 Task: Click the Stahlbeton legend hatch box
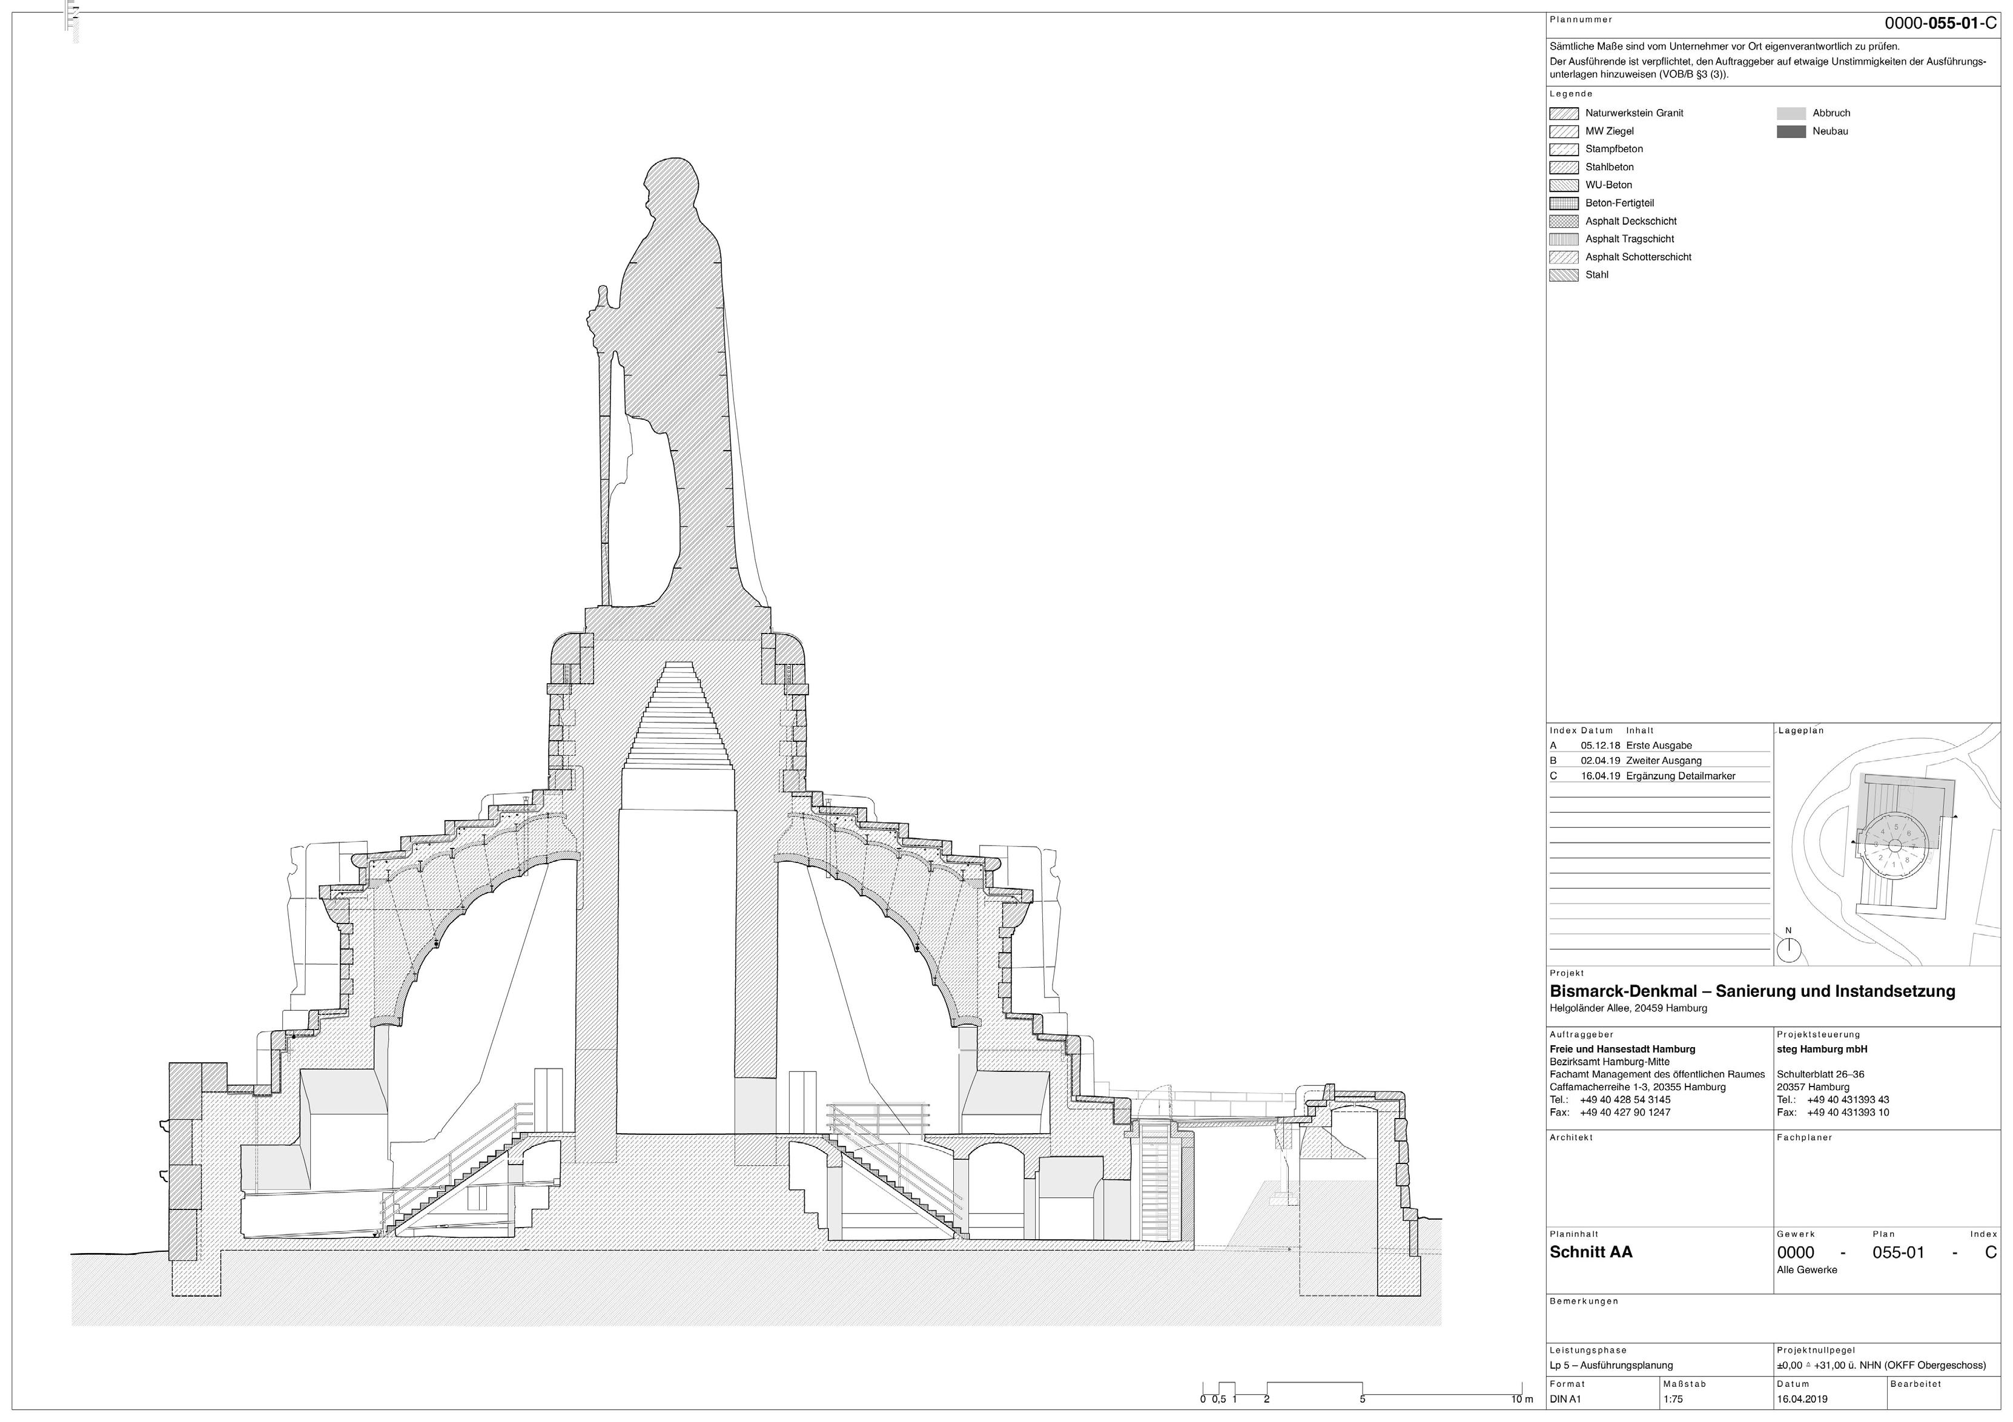tap(1564, 167)
